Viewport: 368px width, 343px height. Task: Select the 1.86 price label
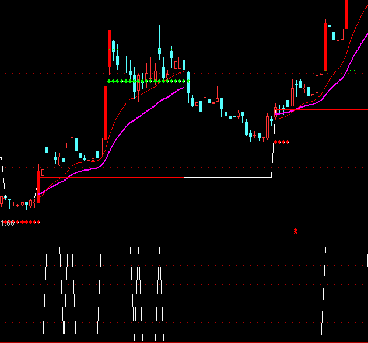(x=8, y=223)
